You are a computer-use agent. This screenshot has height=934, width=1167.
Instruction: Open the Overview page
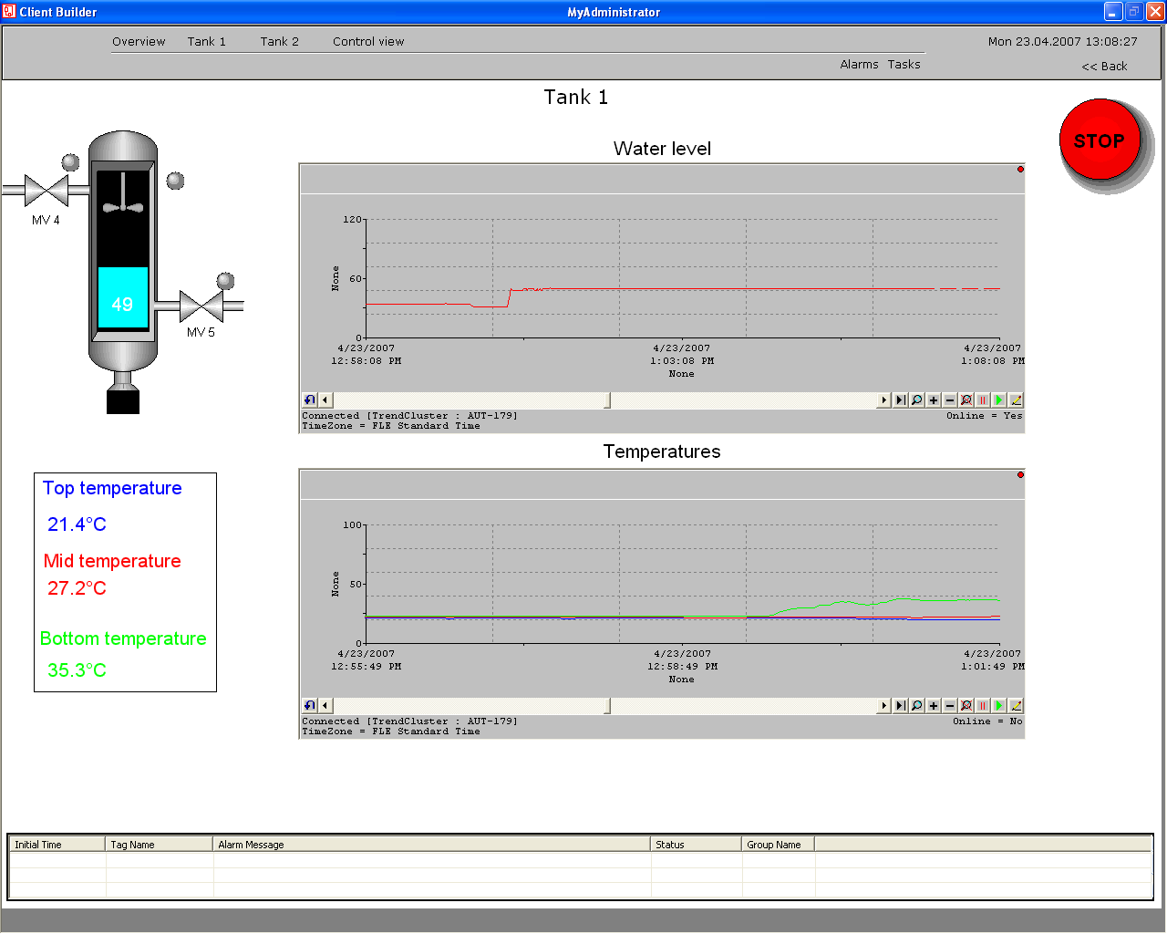pos(139,42)
